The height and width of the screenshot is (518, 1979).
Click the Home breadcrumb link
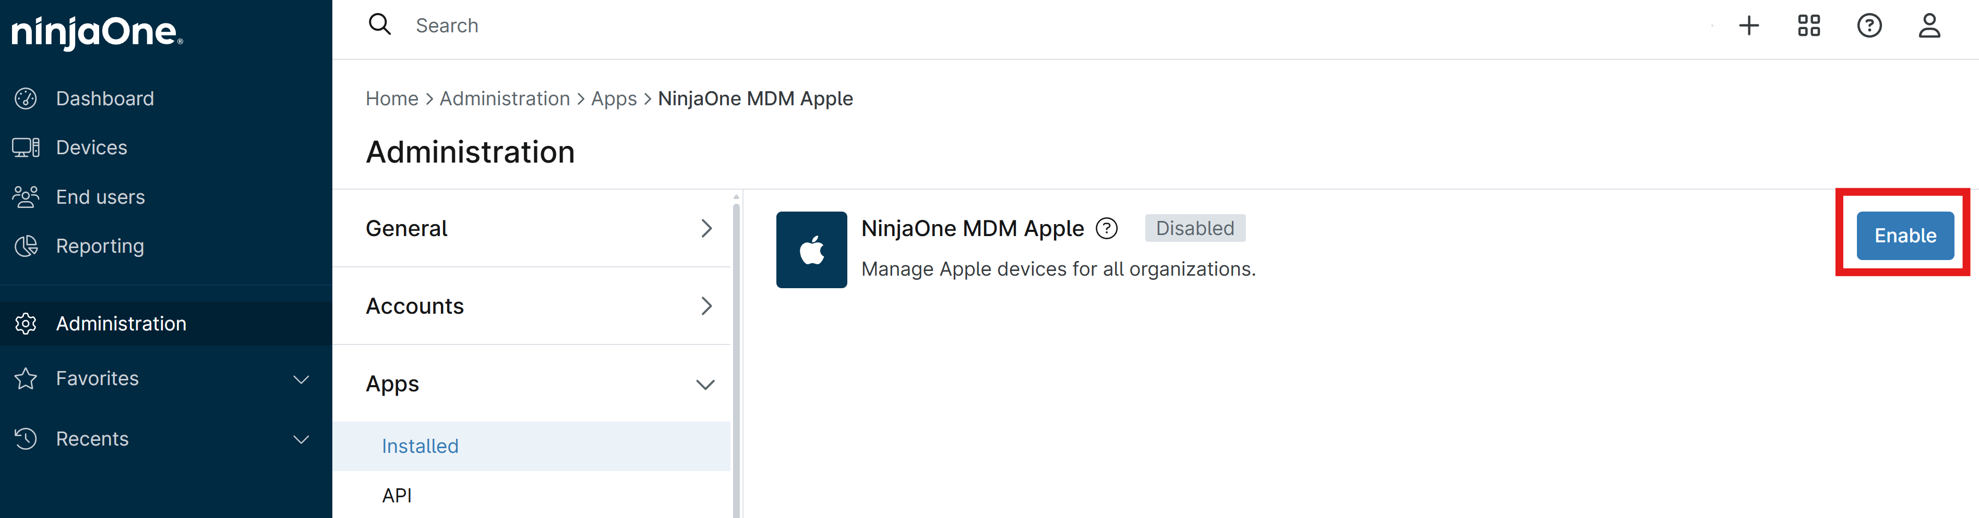pos(392,98)
